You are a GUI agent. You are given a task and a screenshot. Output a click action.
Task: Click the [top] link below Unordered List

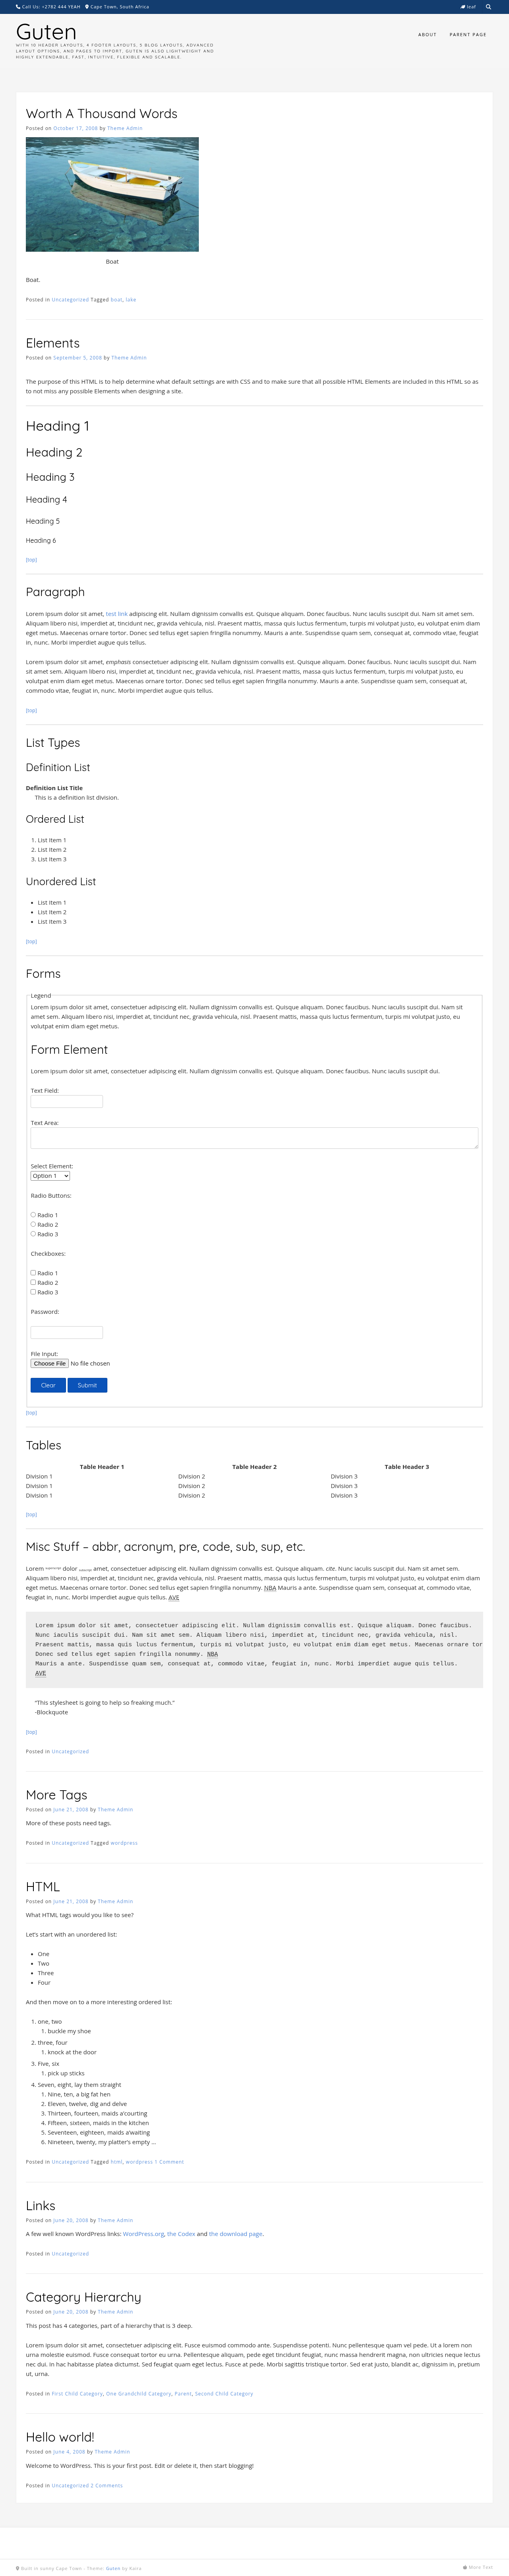pos(31,941)
